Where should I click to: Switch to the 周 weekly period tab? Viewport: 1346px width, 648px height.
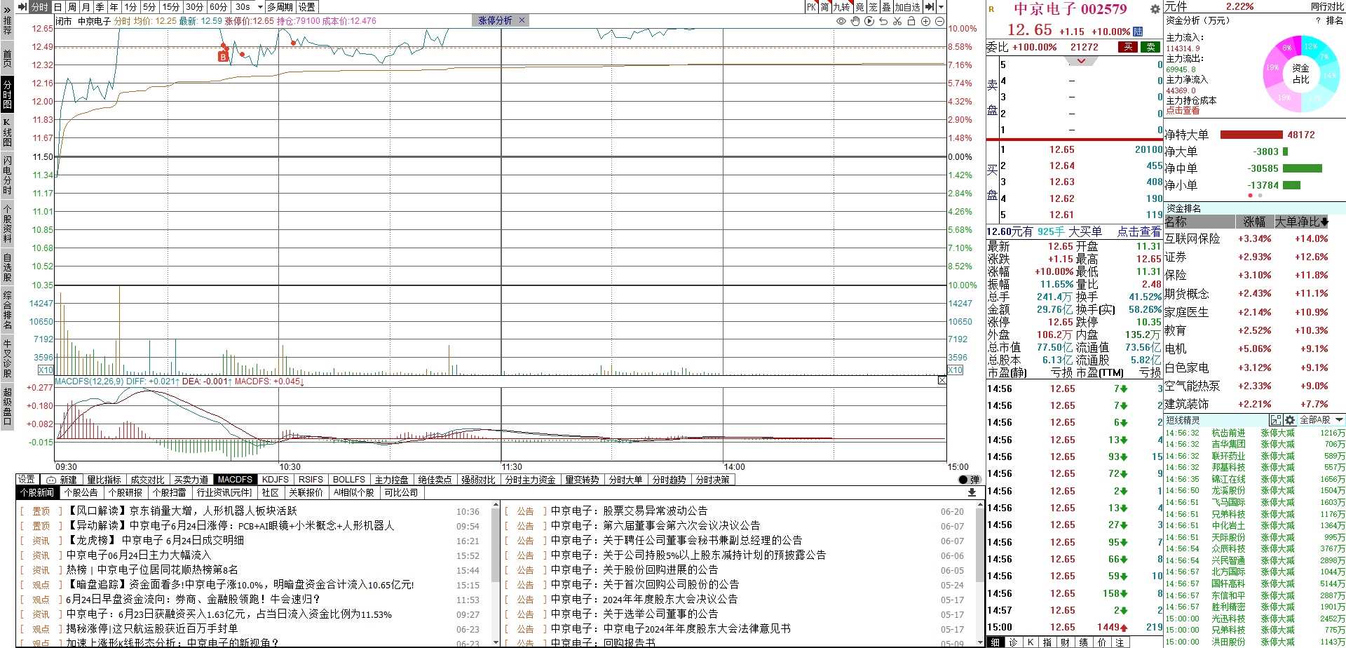point(72,7)
